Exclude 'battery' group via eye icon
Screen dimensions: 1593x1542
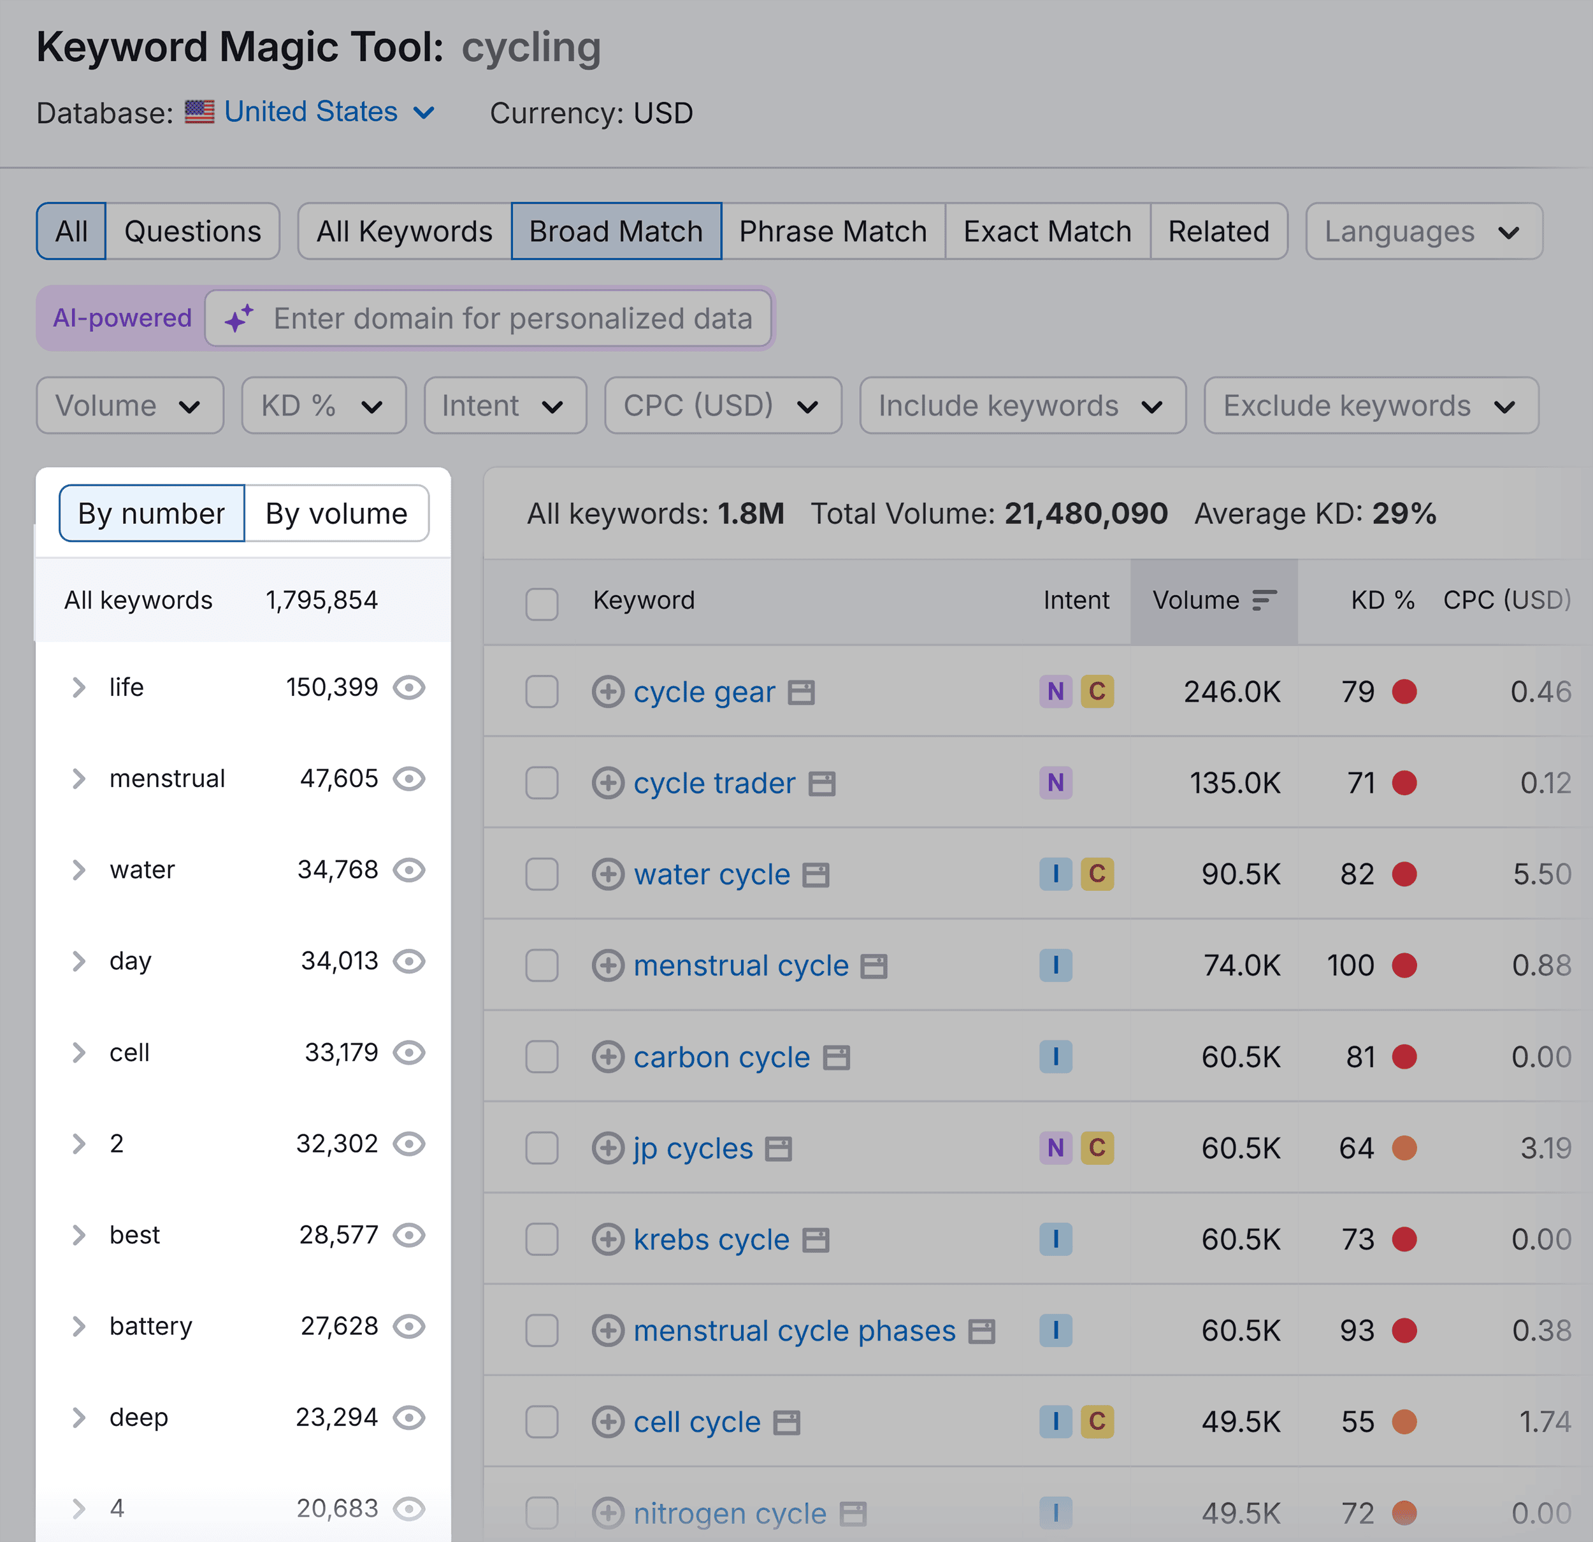coord(410,1327)
